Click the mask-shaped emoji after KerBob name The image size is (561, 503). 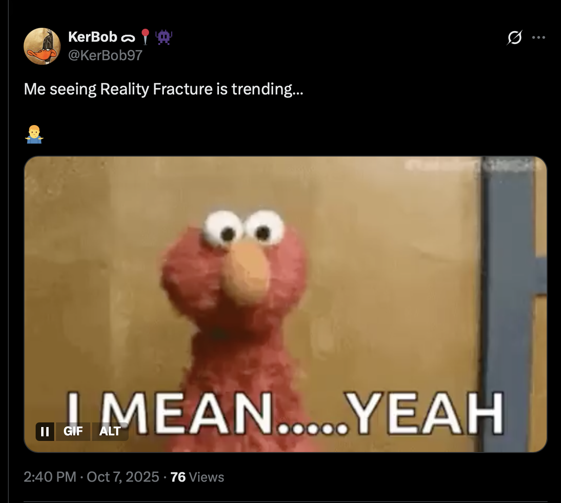click(x=128, y=38)
